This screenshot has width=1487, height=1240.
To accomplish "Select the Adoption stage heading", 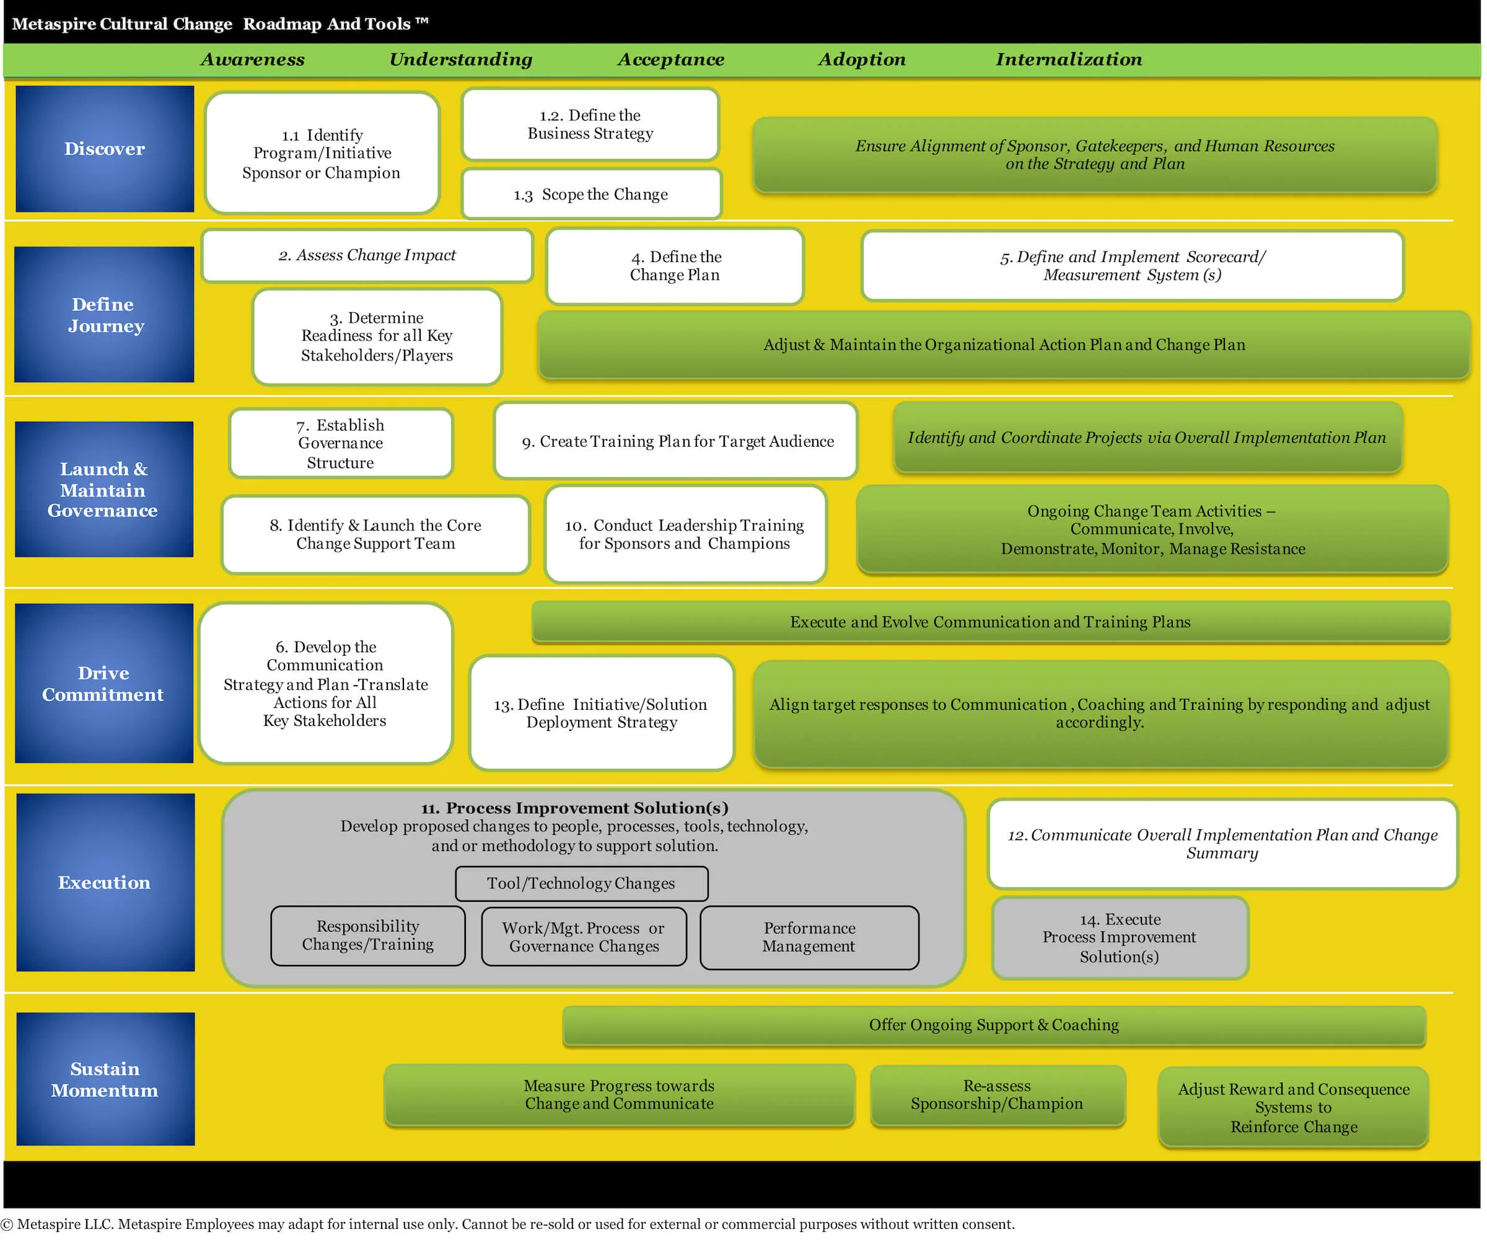I will [x=862, y=59].
